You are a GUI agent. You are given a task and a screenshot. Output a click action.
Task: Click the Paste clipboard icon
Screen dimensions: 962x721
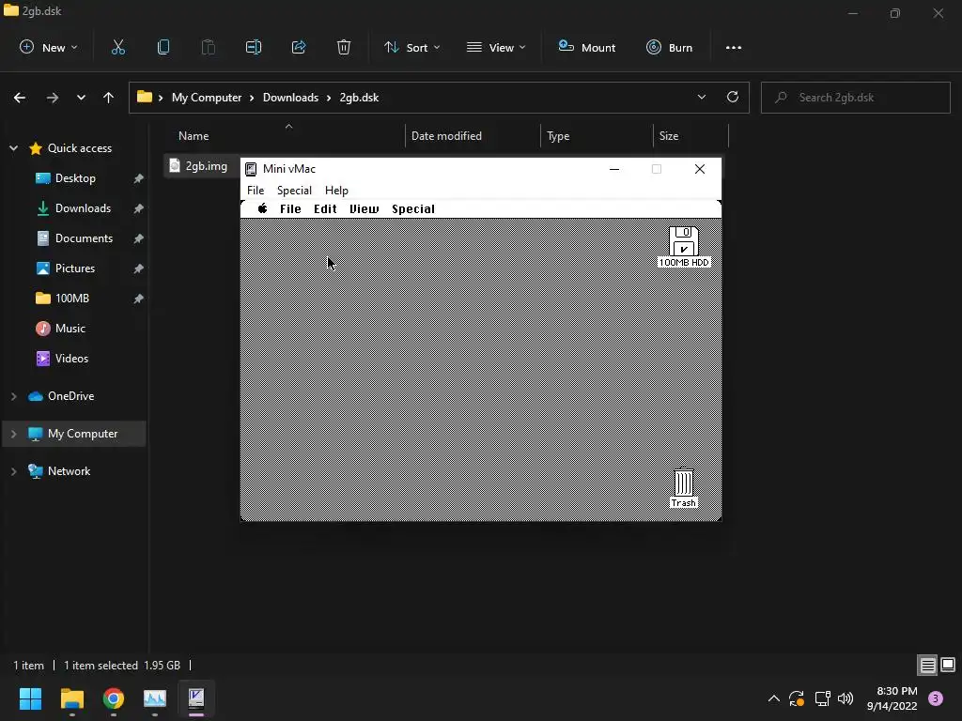(208, 47)
